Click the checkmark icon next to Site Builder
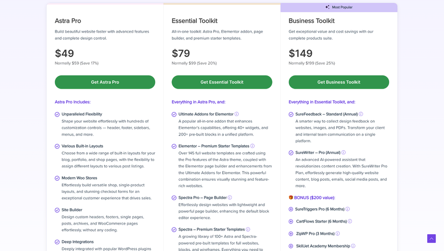The height and width of the screenshot is (251, 444). click(57, 210)
